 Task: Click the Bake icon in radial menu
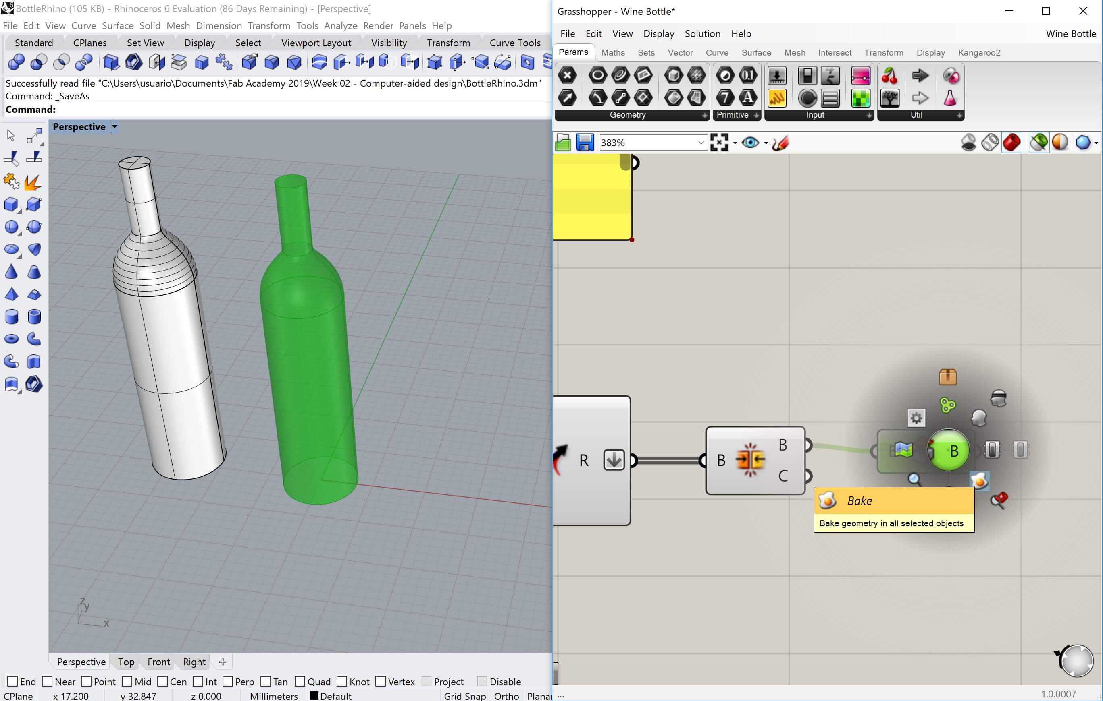979,481
